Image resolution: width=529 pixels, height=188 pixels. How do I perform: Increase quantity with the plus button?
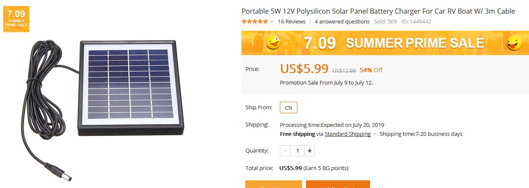[309, 151]
